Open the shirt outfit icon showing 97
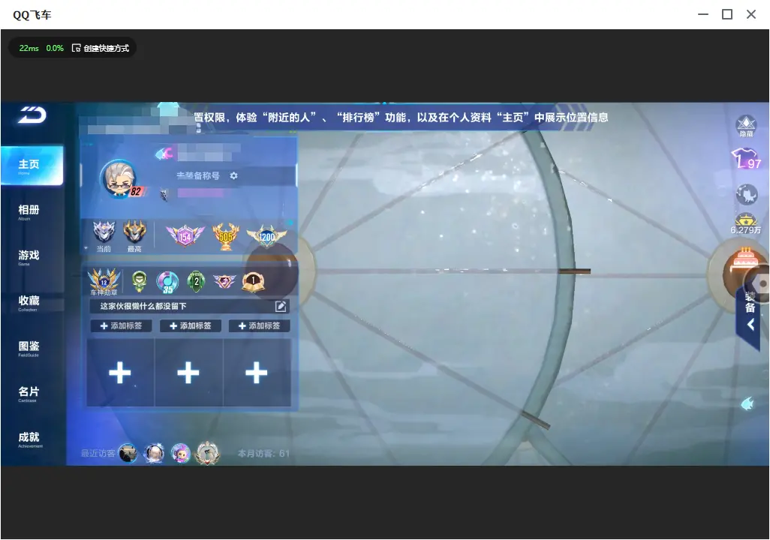The height and width of the screenshot is (540, 770). 747,159
